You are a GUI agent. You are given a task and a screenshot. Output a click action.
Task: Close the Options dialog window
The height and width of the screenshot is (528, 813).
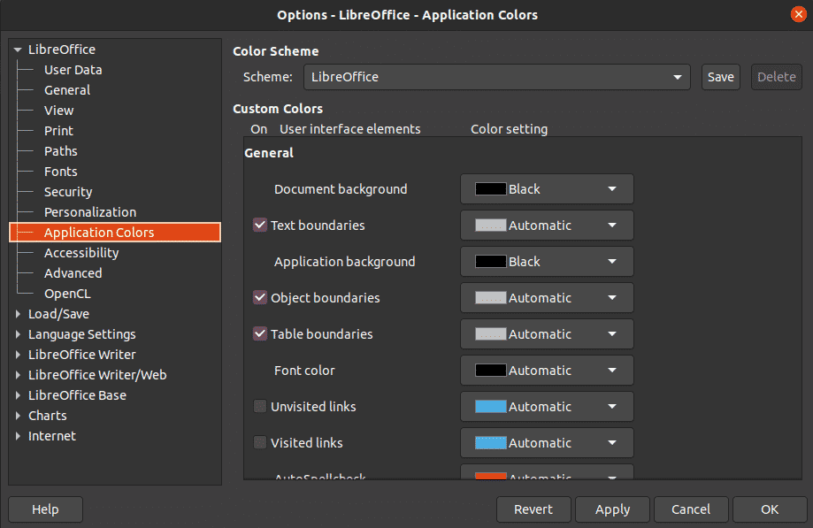798,14
